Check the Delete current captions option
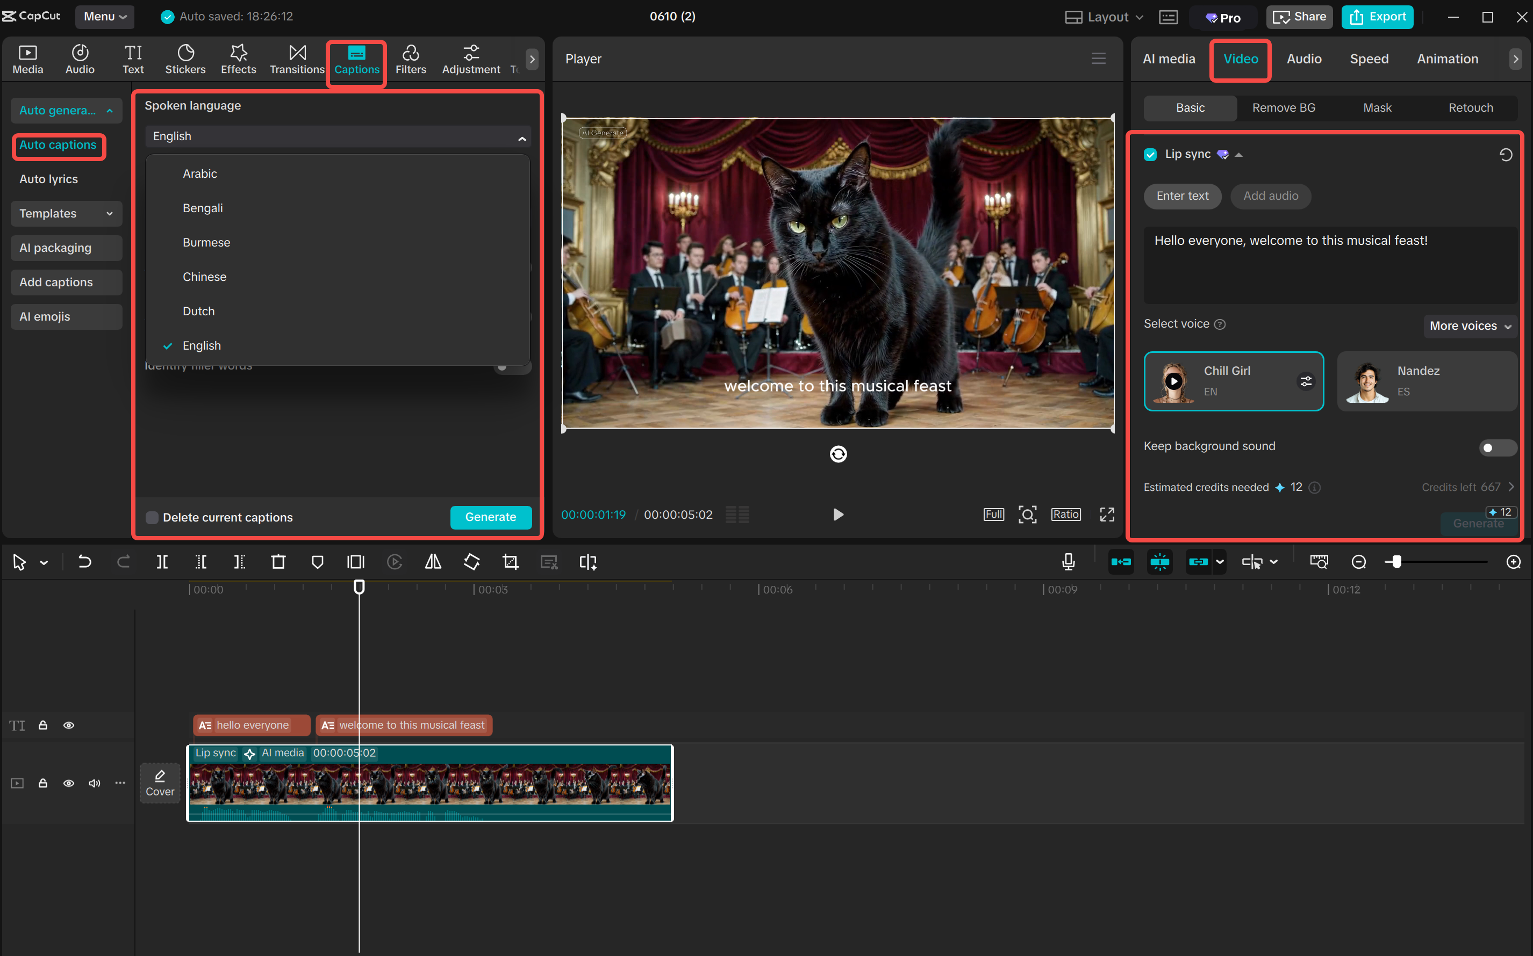The height and width of the screenshot is (956, 1533). (152, 517)
